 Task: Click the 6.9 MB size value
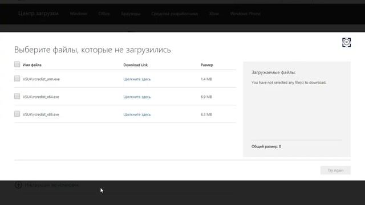pos(206,97)
